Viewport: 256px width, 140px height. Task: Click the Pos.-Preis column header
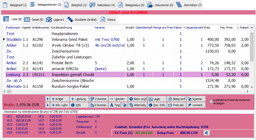tap(228, 28)
